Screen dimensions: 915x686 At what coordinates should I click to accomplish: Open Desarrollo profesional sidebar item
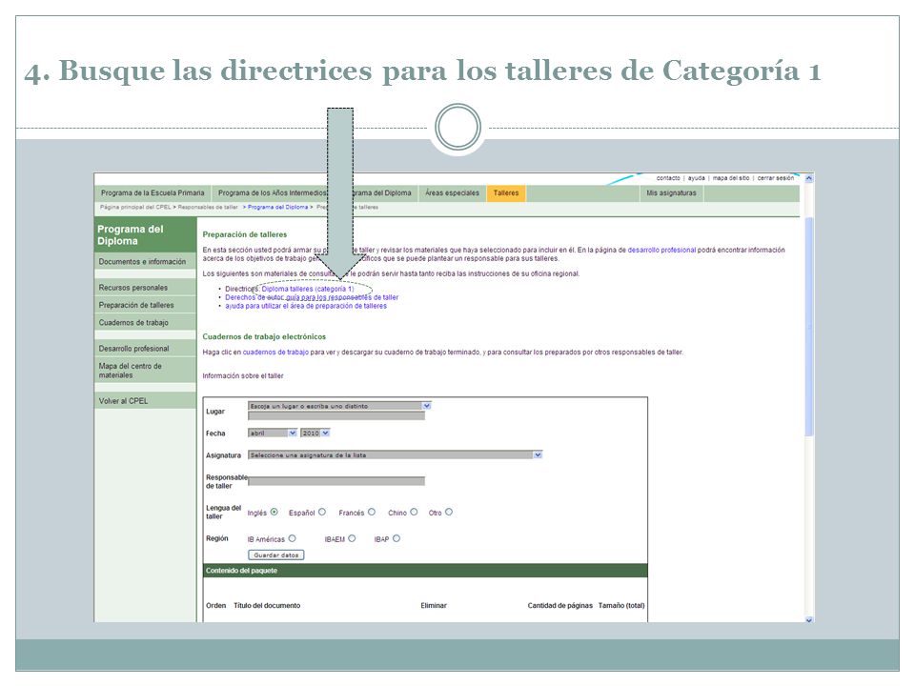145,349
